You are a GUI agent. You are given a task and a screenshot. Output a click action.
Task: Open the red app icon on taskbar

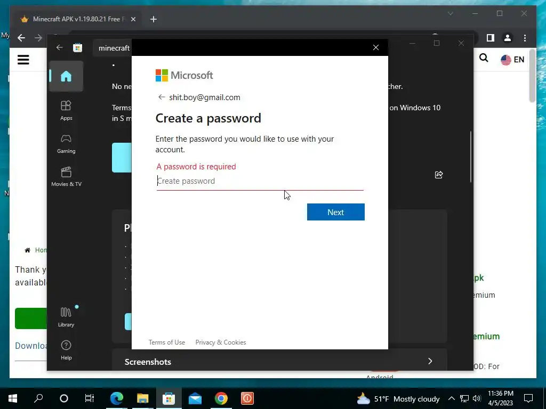pos(247,398)
